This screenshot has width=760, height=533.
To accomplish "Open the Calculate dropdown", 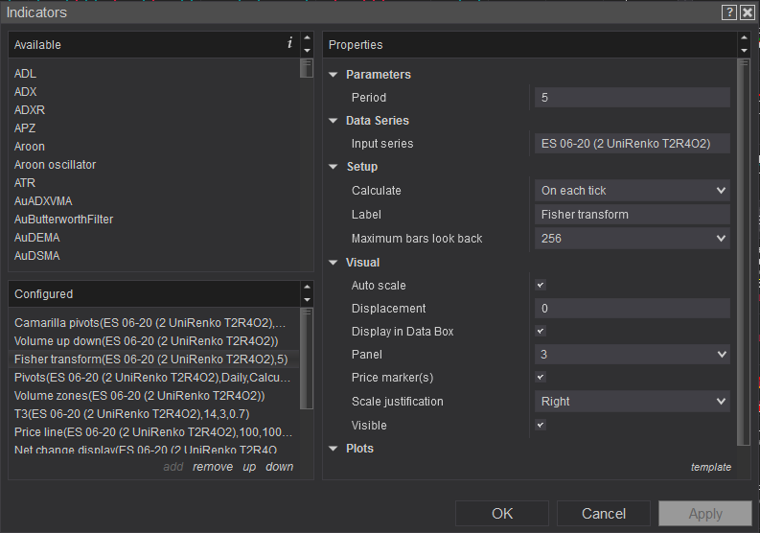I will pyautogui.click(x=632, y=191).
